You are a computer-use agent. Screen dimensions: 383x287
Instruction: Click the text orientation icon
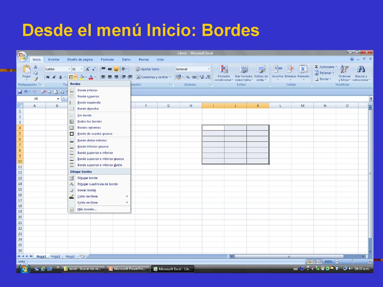point(123,69)
